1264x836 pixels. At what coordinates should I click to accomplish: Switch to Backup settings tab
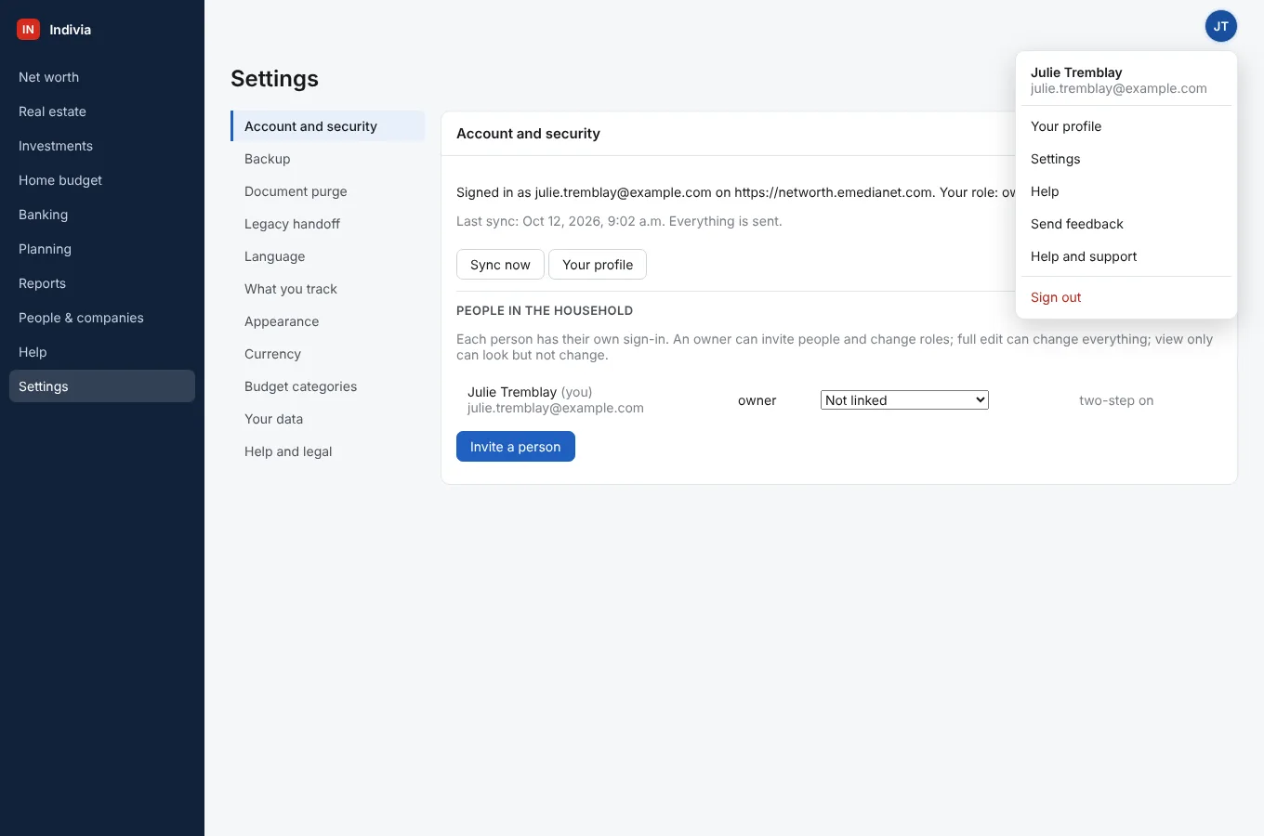tap(328, 159)
